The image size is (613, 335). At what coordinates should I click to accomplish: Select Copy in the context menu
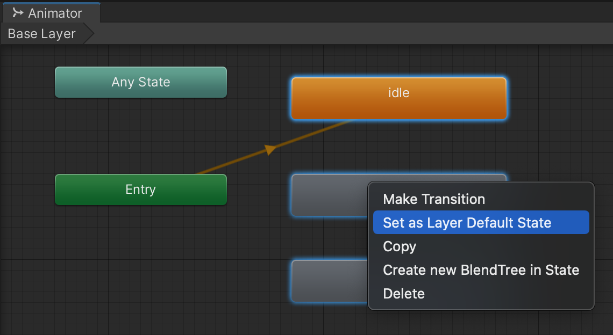tap(399, 246)
